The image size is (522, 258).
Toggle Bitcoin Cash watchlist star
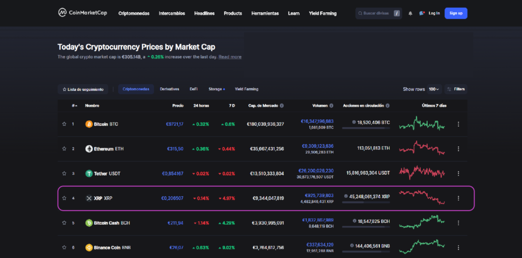click(x=64, y=223)
